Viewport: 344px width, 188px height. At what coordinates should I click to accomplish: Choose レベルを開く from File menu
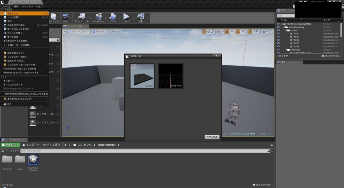pyautogui.click(x=24, y=17)
